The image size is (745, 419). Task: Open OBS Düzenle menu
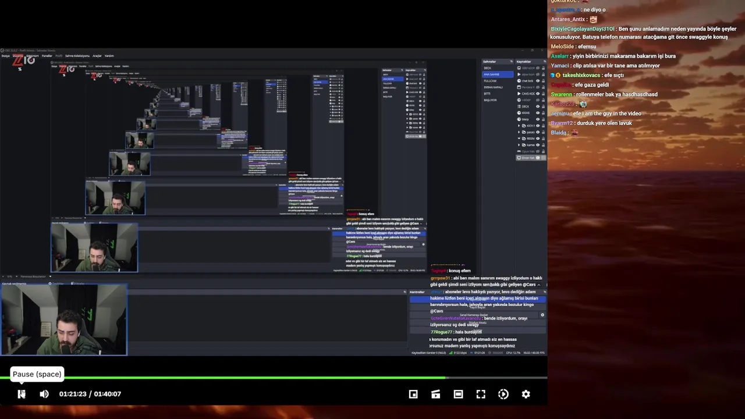click(x=18, y=56)
